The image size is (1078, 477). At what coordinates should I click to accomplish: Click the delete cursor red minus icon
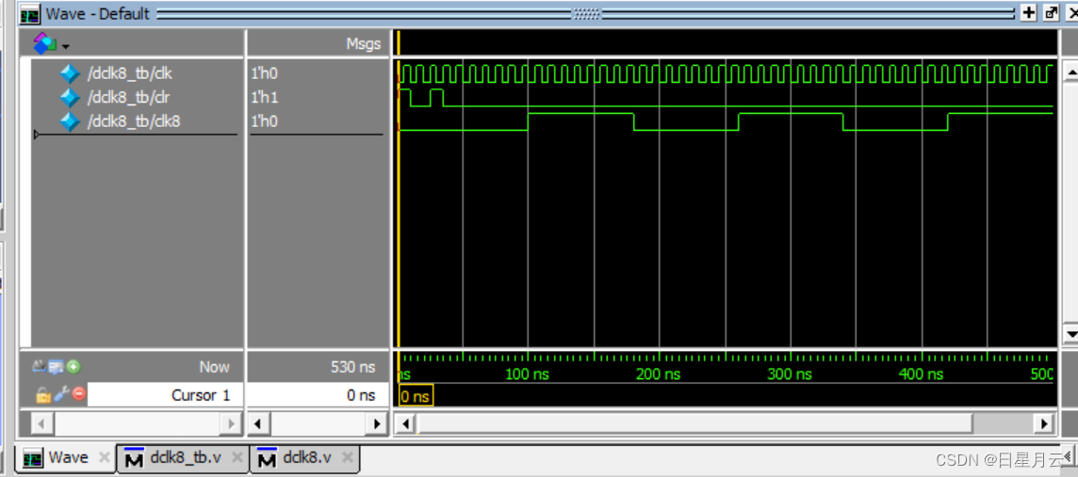pos(79,394)
